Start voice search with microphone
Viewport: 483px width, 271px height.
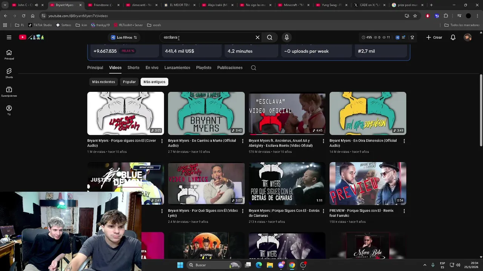pyautogui.click(x=287, y=37)
